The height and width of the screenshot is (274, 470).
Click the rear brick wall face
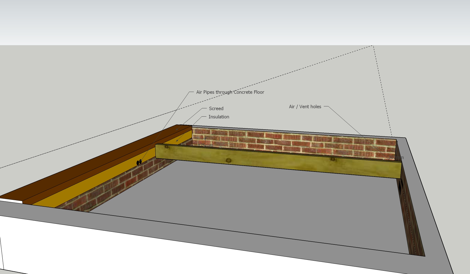point(295,142)
